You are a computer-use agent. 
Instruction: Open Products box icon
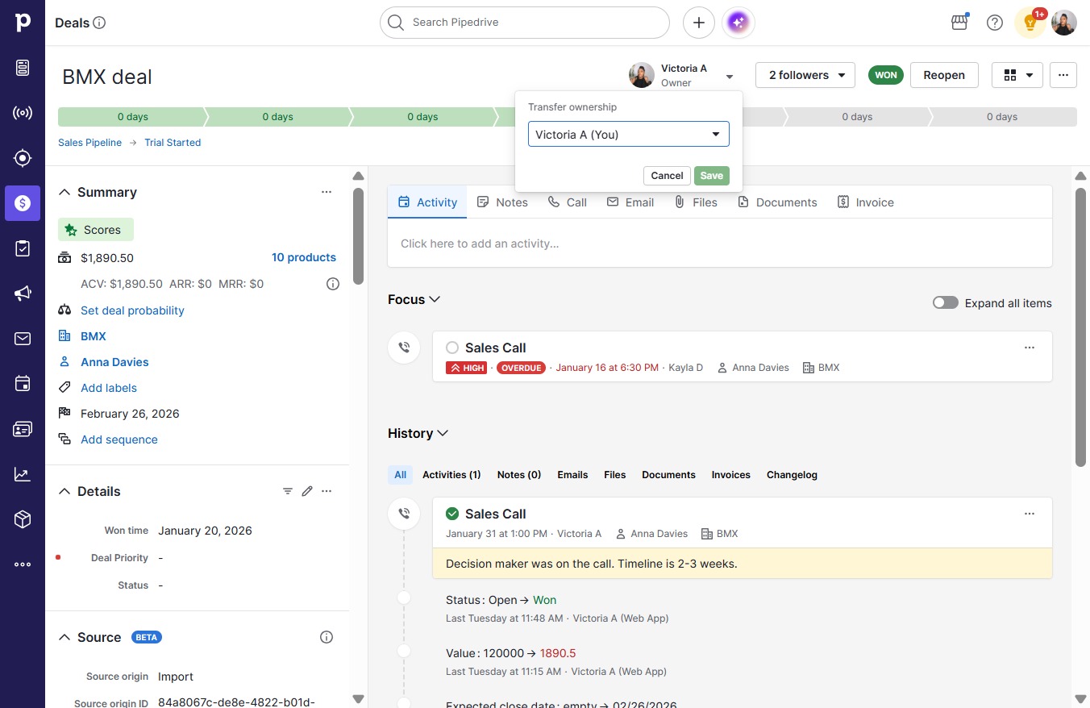point(23,519)
